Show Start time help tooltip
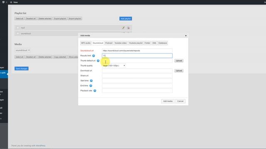Screen dimensions: 266x149 pyautogui.click(x=91, y=81)
